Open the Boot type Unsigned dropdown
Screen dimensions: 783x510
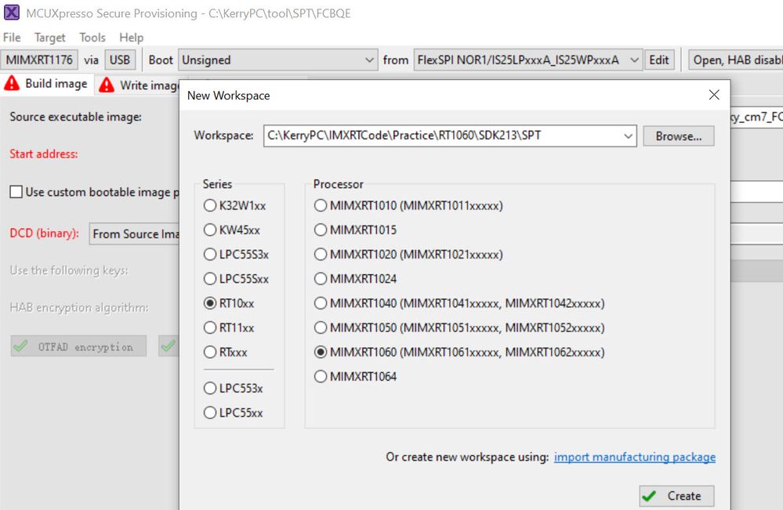point(370,60)
